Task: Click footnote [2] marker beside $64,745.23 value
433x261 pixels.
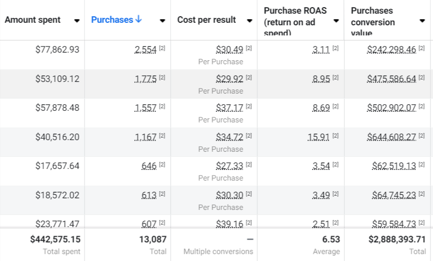Action: tap(422, 194)
